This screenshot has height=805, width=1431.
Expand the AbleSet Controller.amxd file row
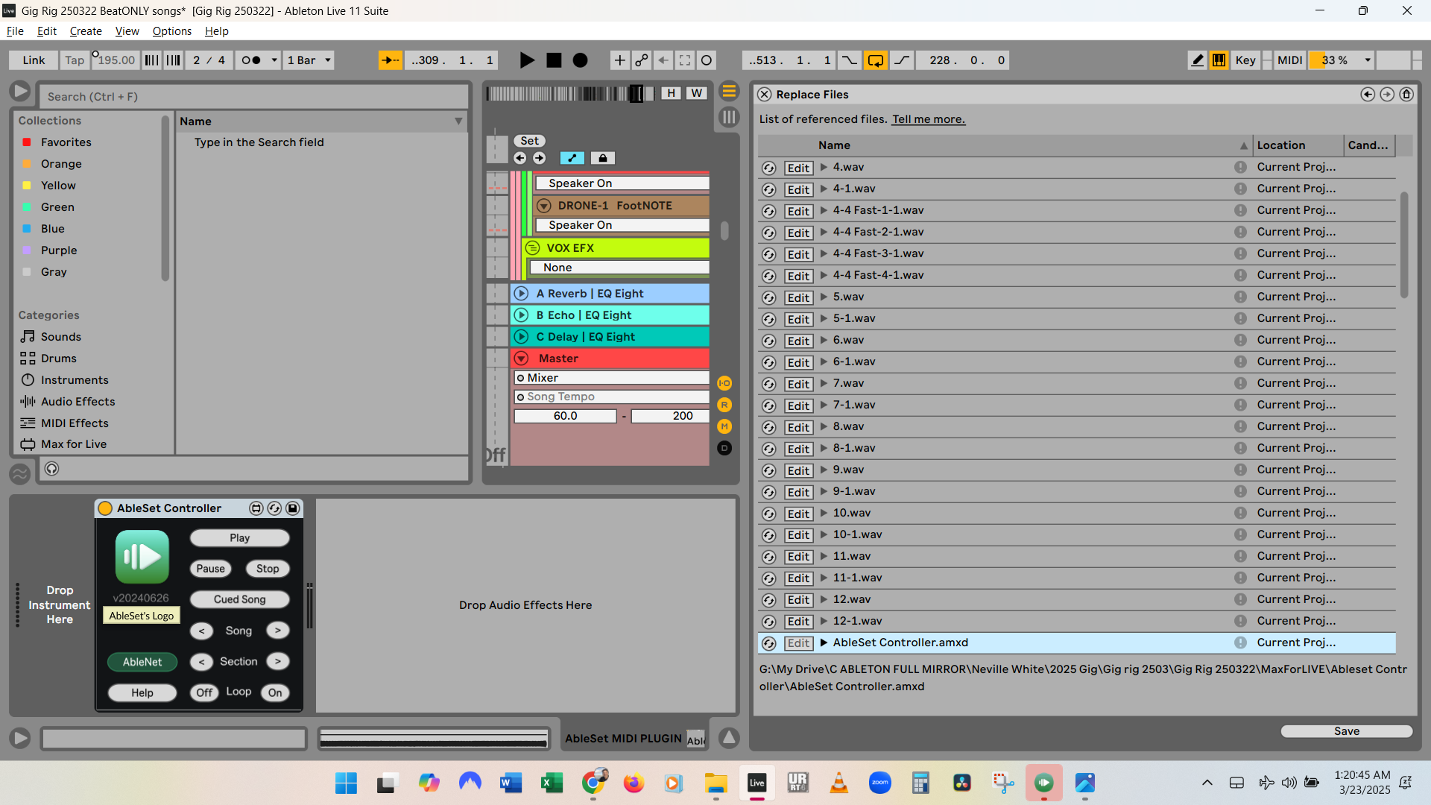coord(824,643)
